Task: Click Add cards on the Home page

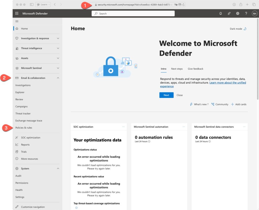Action: pyautogui.click(x=239, y=104)
